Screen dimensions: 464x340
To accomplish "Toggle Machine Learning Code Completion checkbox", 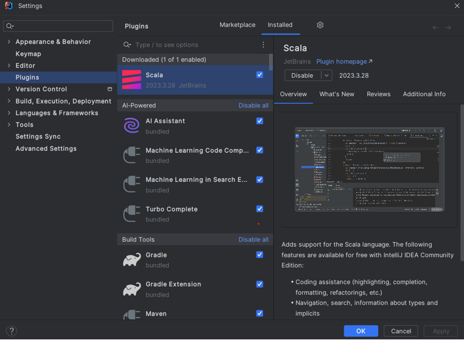I will 259,150.
